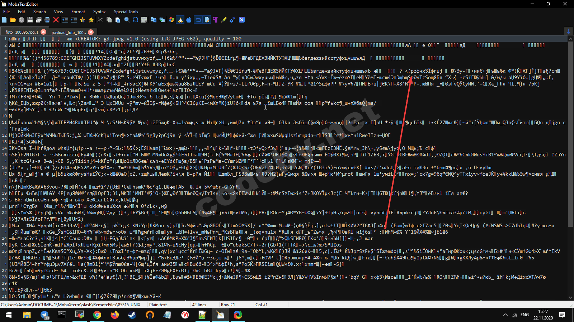This screenshot has height=322, width=574.
Task: Paste from clipboard using the toolbar icon
Action: coord(118,20)
